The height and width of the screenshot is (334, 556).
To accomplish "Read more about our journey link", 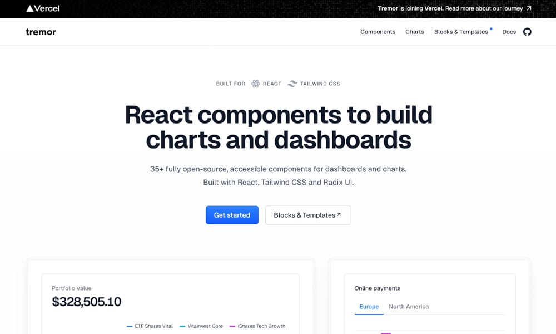I will 483,8.
